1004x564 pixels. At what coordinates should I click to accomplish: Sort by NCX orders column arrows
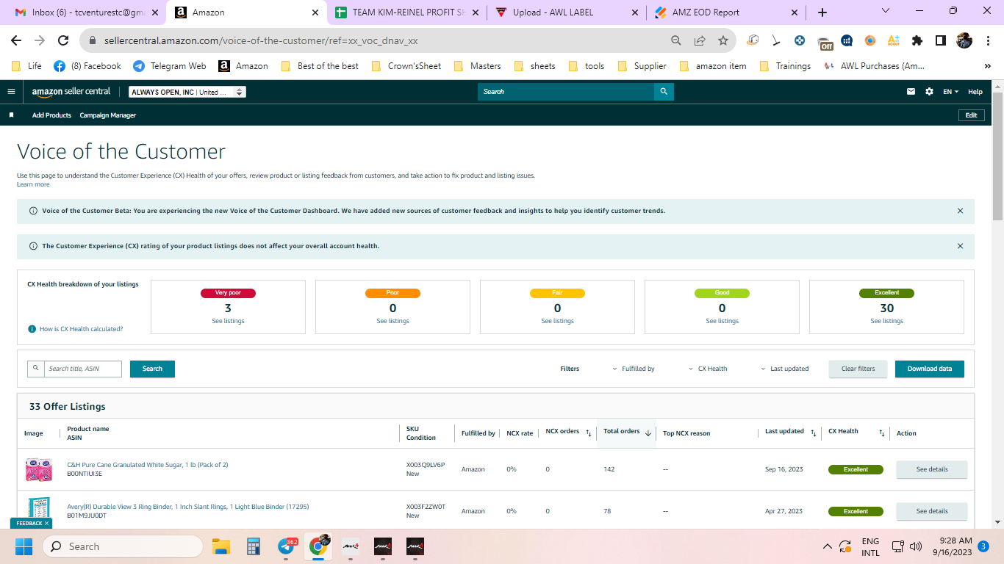pyautogui.click(x=589, y=433)
